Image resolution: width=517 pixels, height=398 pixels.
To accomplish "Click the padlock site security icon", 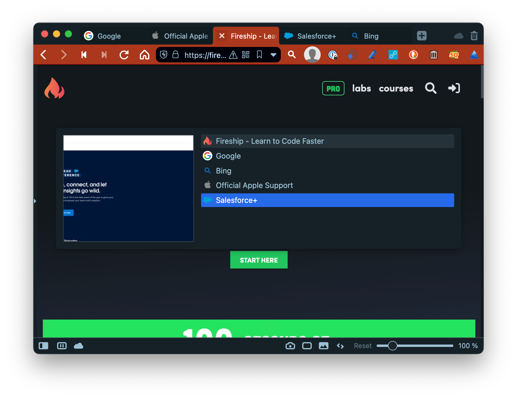I will coord(176,55).
